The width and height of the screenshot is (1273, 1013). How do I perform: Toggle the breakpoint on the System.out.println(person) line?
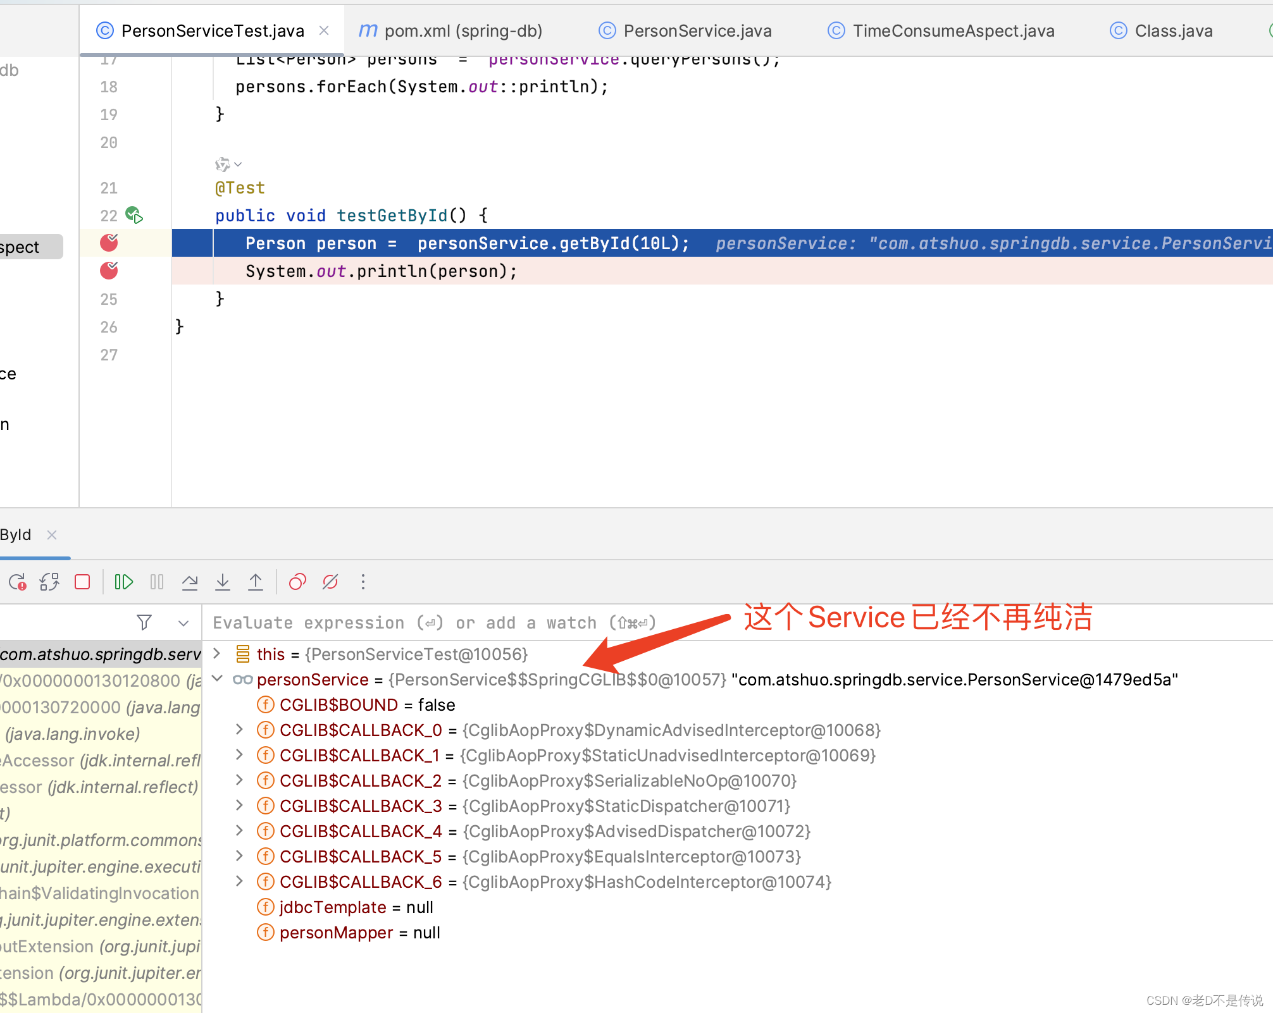pos(109,271)
